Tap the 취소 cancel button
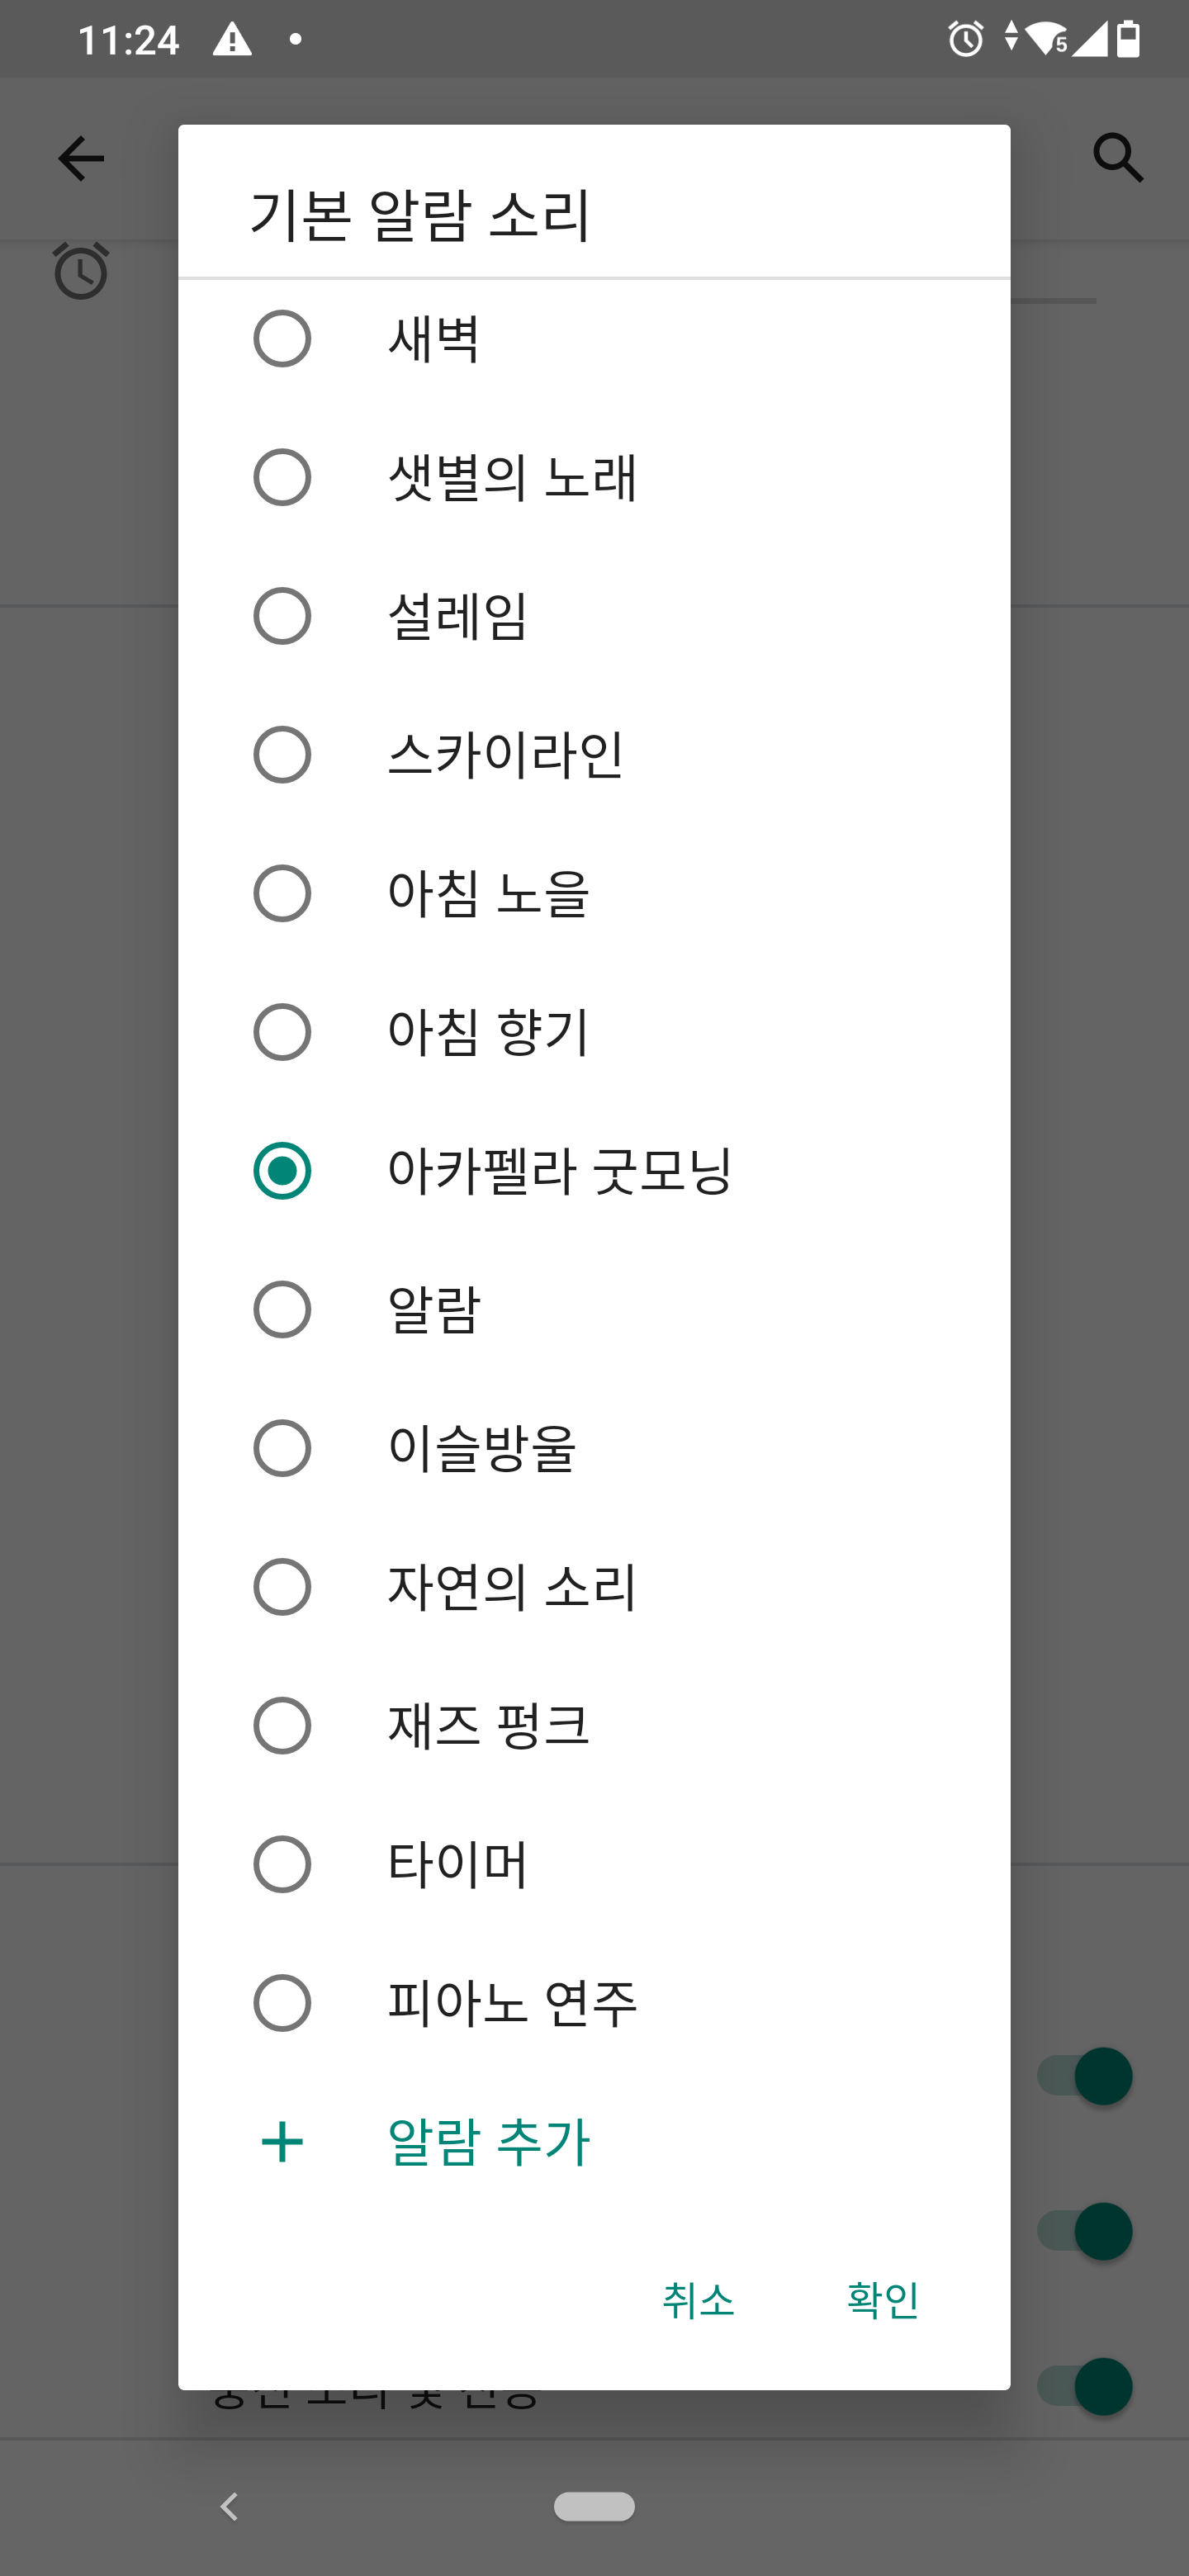The width and height of the screenshot is (1189, 2576). [x=698, y=2300]
